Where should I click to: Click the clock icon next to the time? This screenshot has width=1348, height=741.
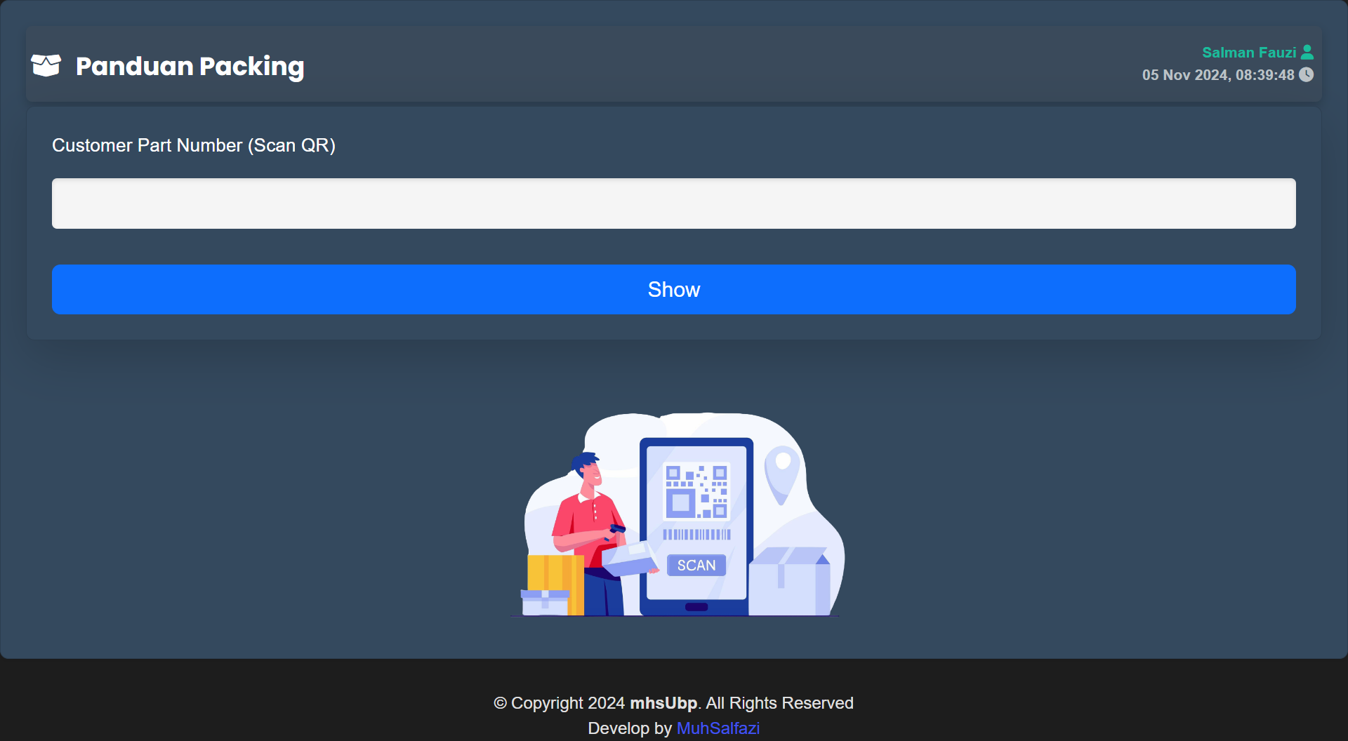(1306, 74)
